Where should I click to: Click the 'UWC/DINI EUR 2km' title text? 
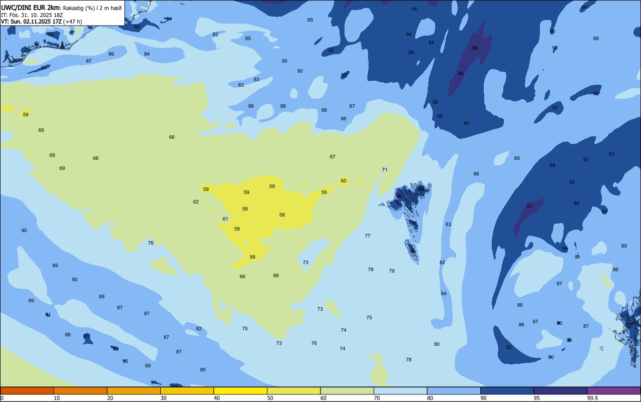[30, 8]
